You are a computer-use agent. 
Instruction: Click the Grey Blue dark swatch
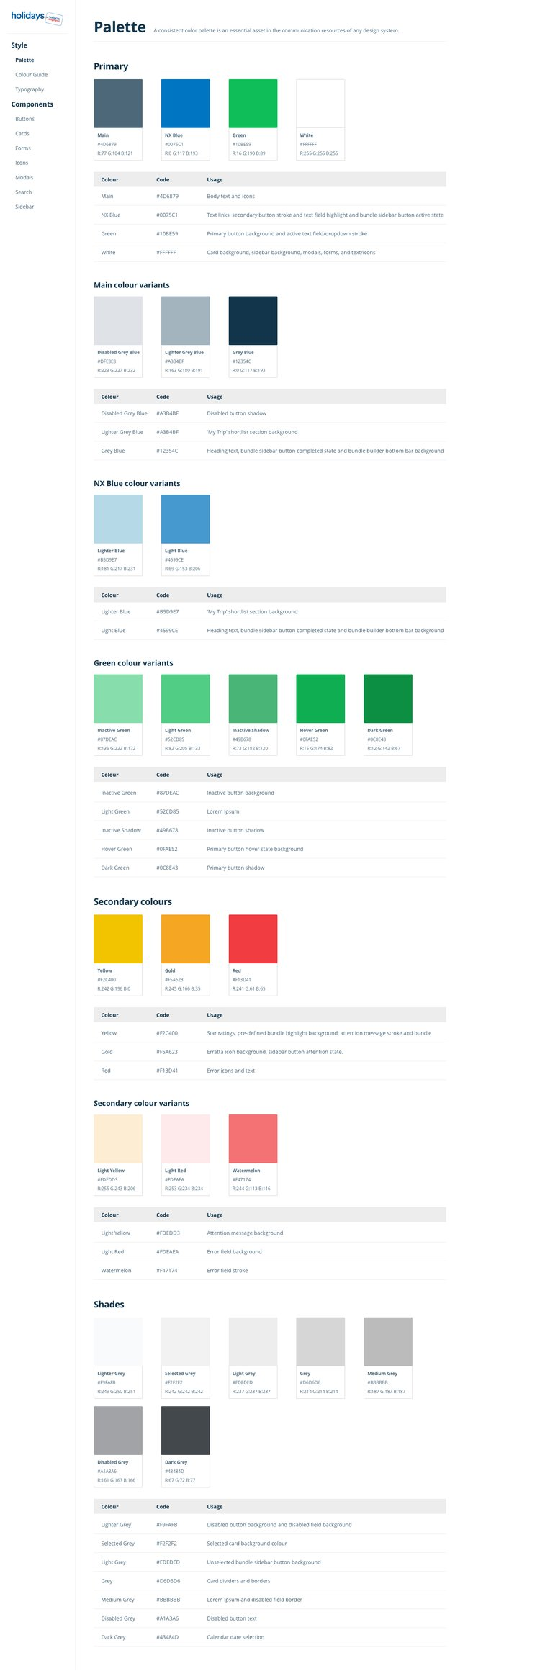click(x=253, y=320)
